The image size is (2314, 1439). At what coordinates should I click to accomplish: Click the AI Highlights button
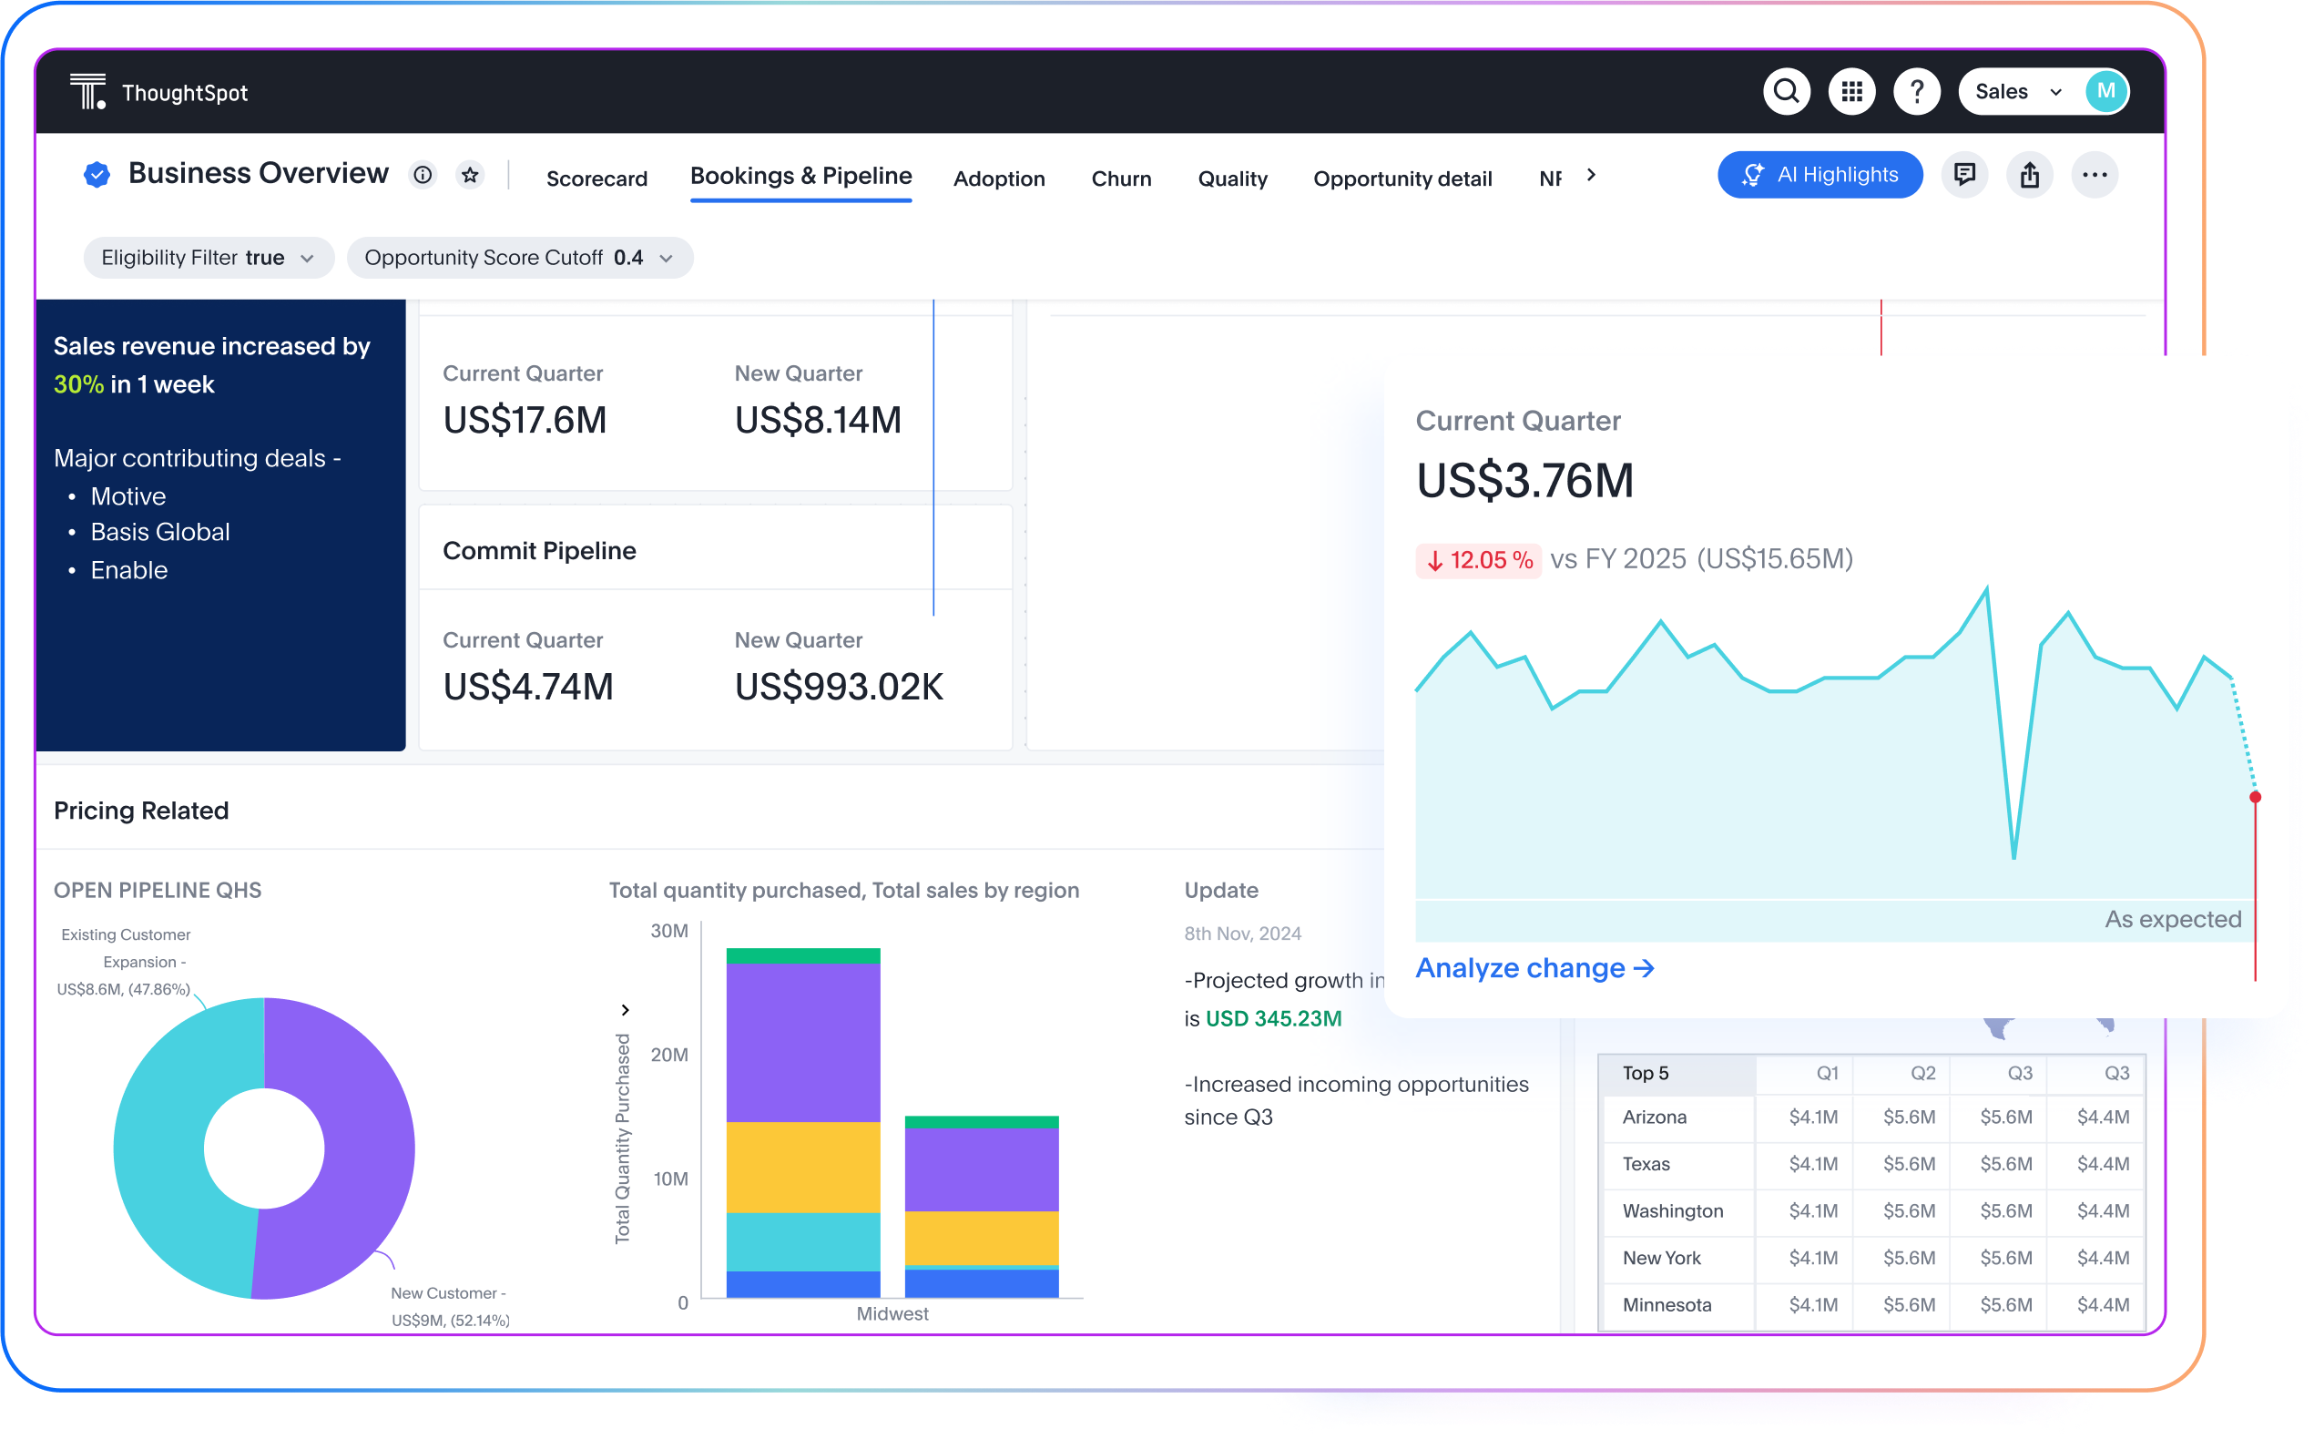point(1820,174)
